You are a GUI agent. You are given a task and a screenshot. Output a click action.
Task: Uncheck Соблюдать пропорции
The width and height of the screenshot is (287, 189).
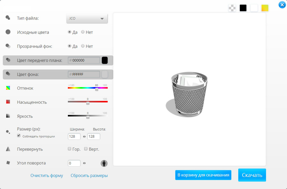point(18,135)
